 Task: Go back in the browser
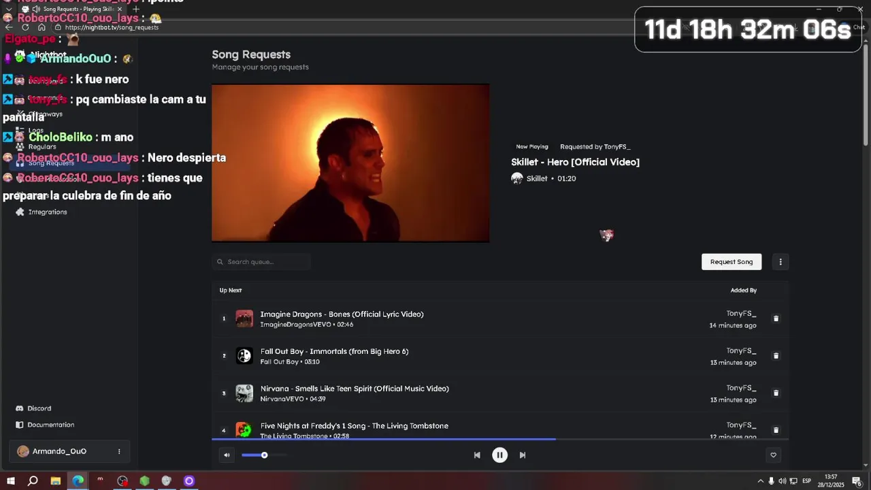tap(9, 27)
